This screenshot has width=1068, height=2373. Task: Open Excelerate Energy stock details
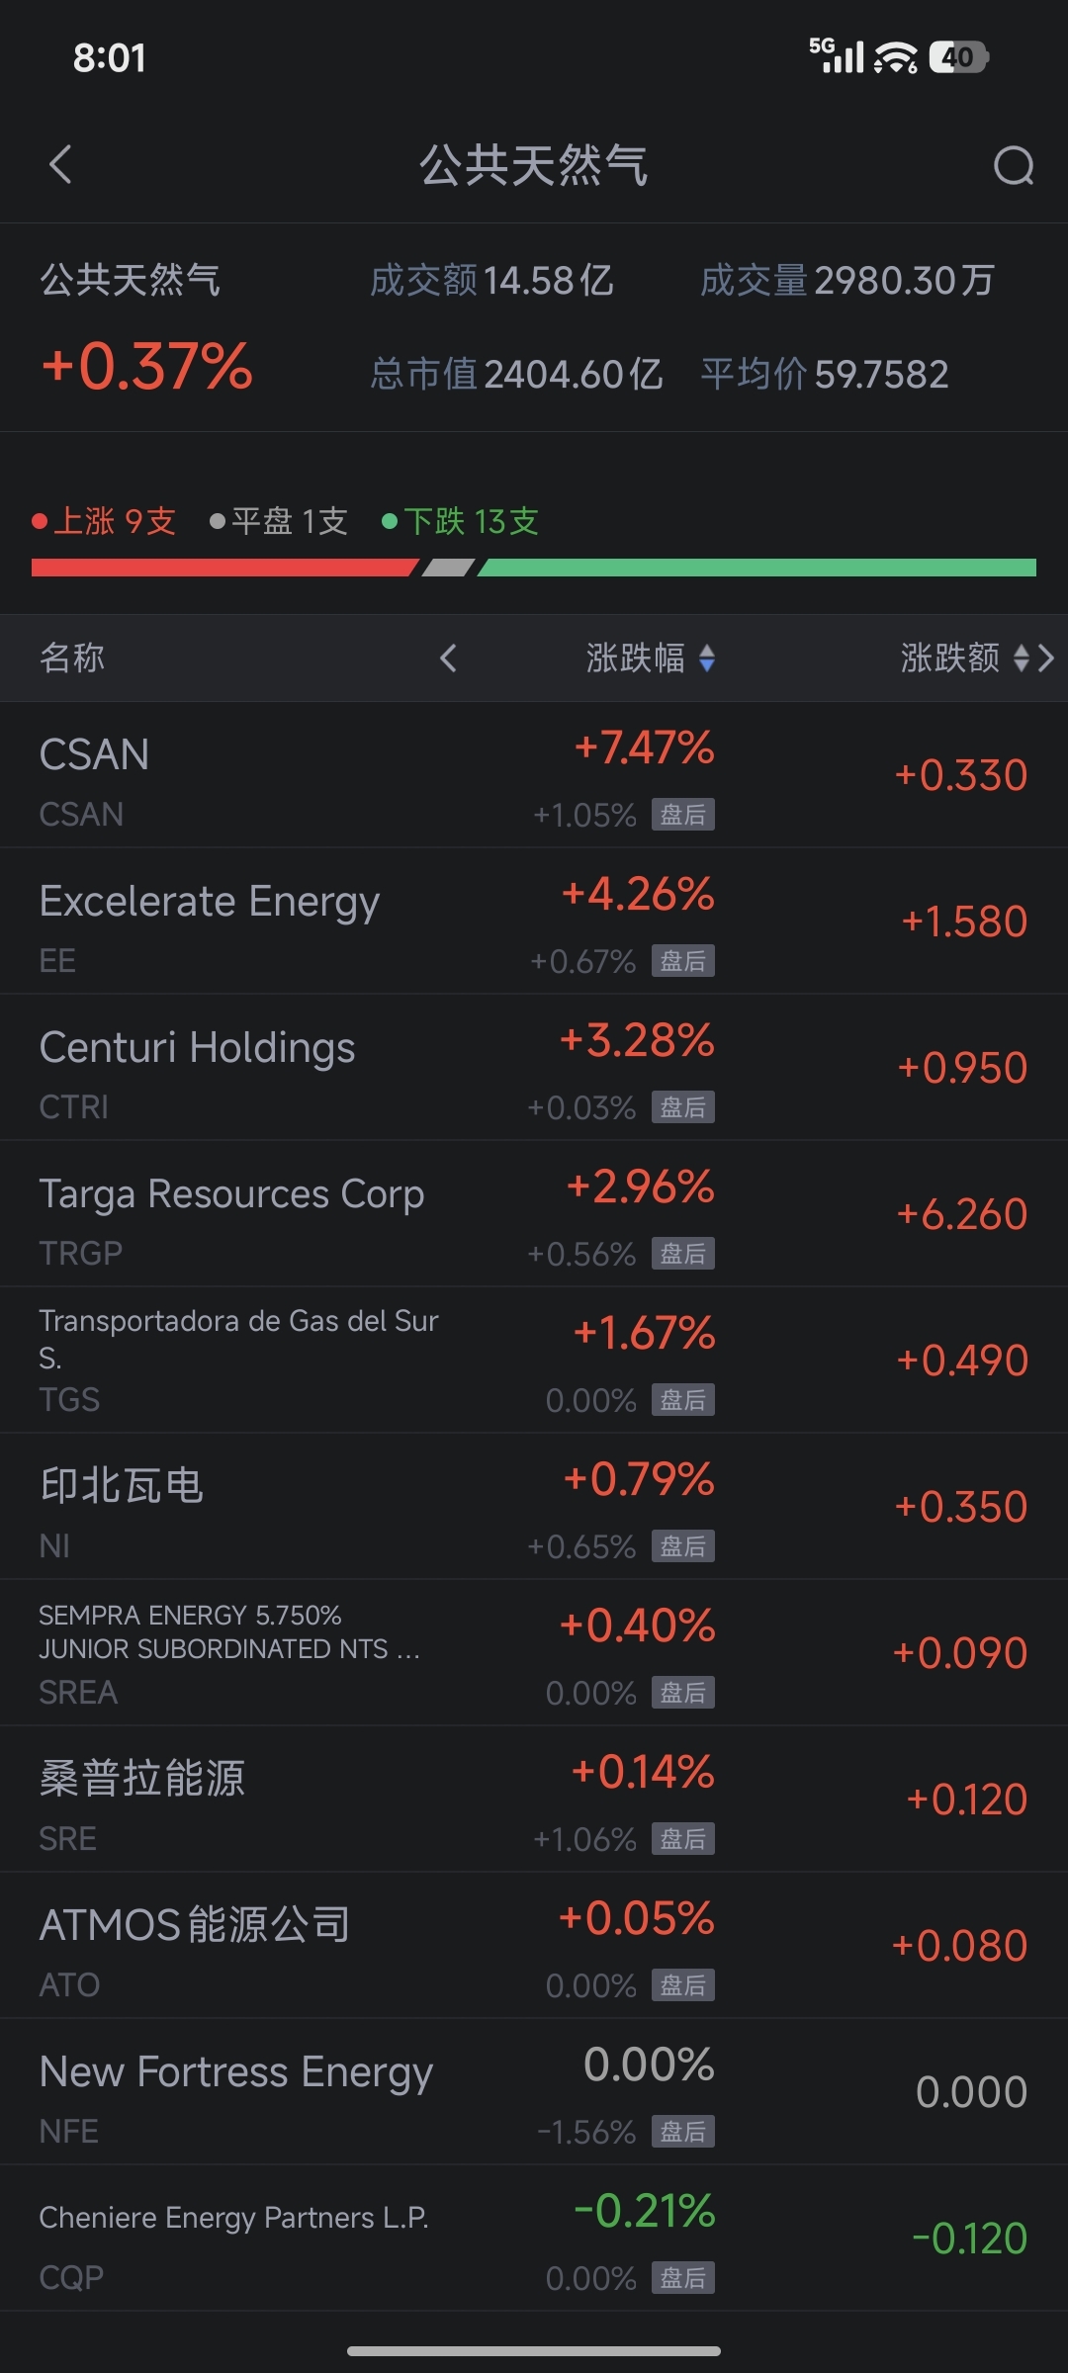[x=210, y=922]
